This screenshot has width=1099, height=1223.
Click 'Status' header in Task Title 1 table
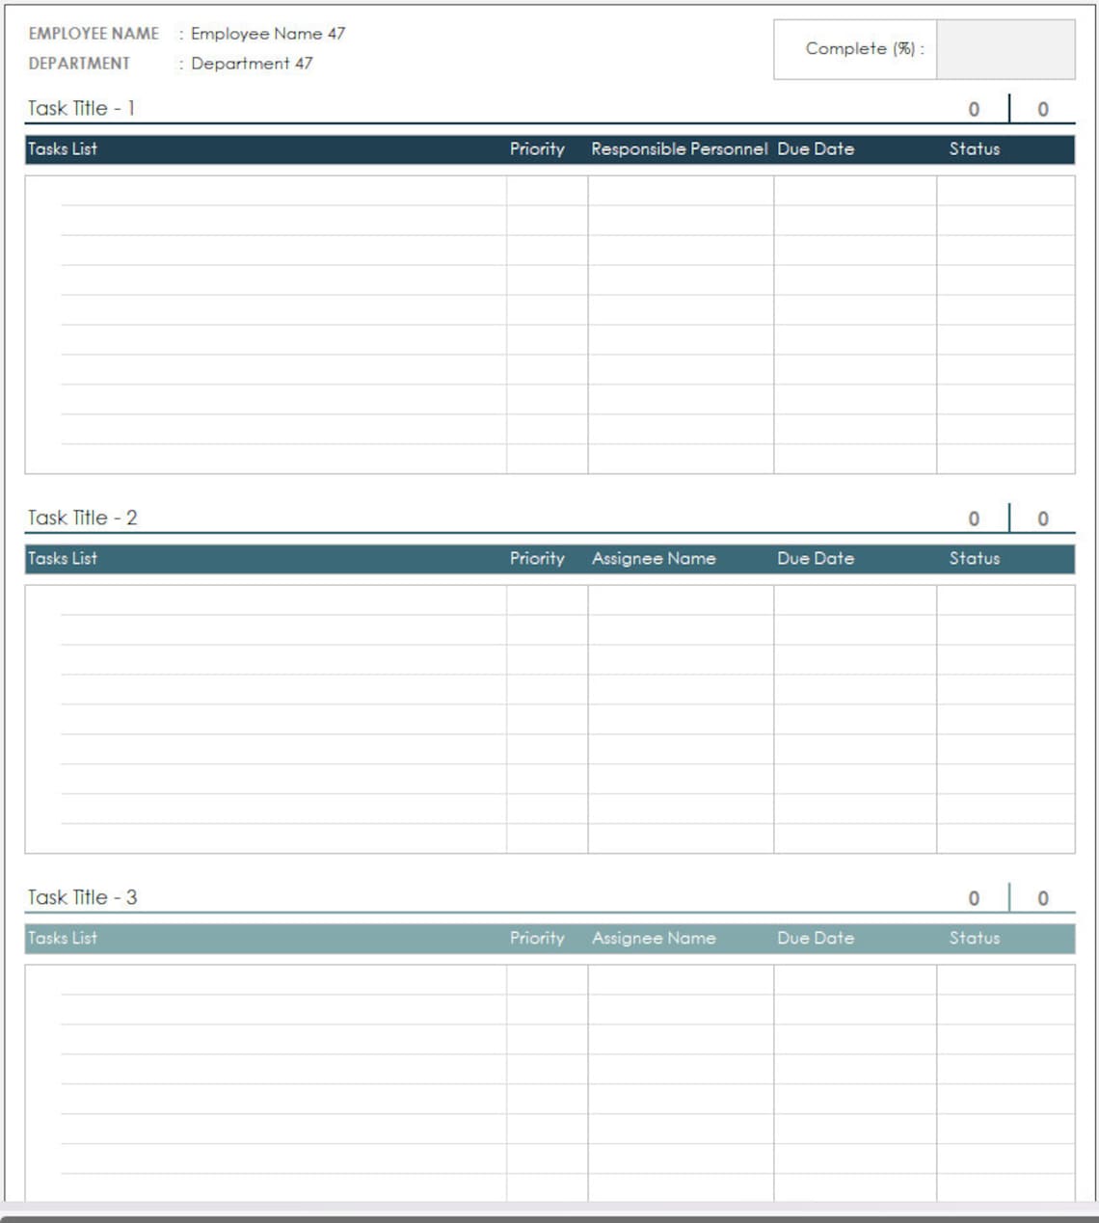(975, 149)
